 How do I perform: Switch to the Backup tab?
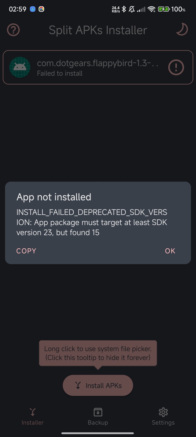pyautogui.click(x=98, y=417)
